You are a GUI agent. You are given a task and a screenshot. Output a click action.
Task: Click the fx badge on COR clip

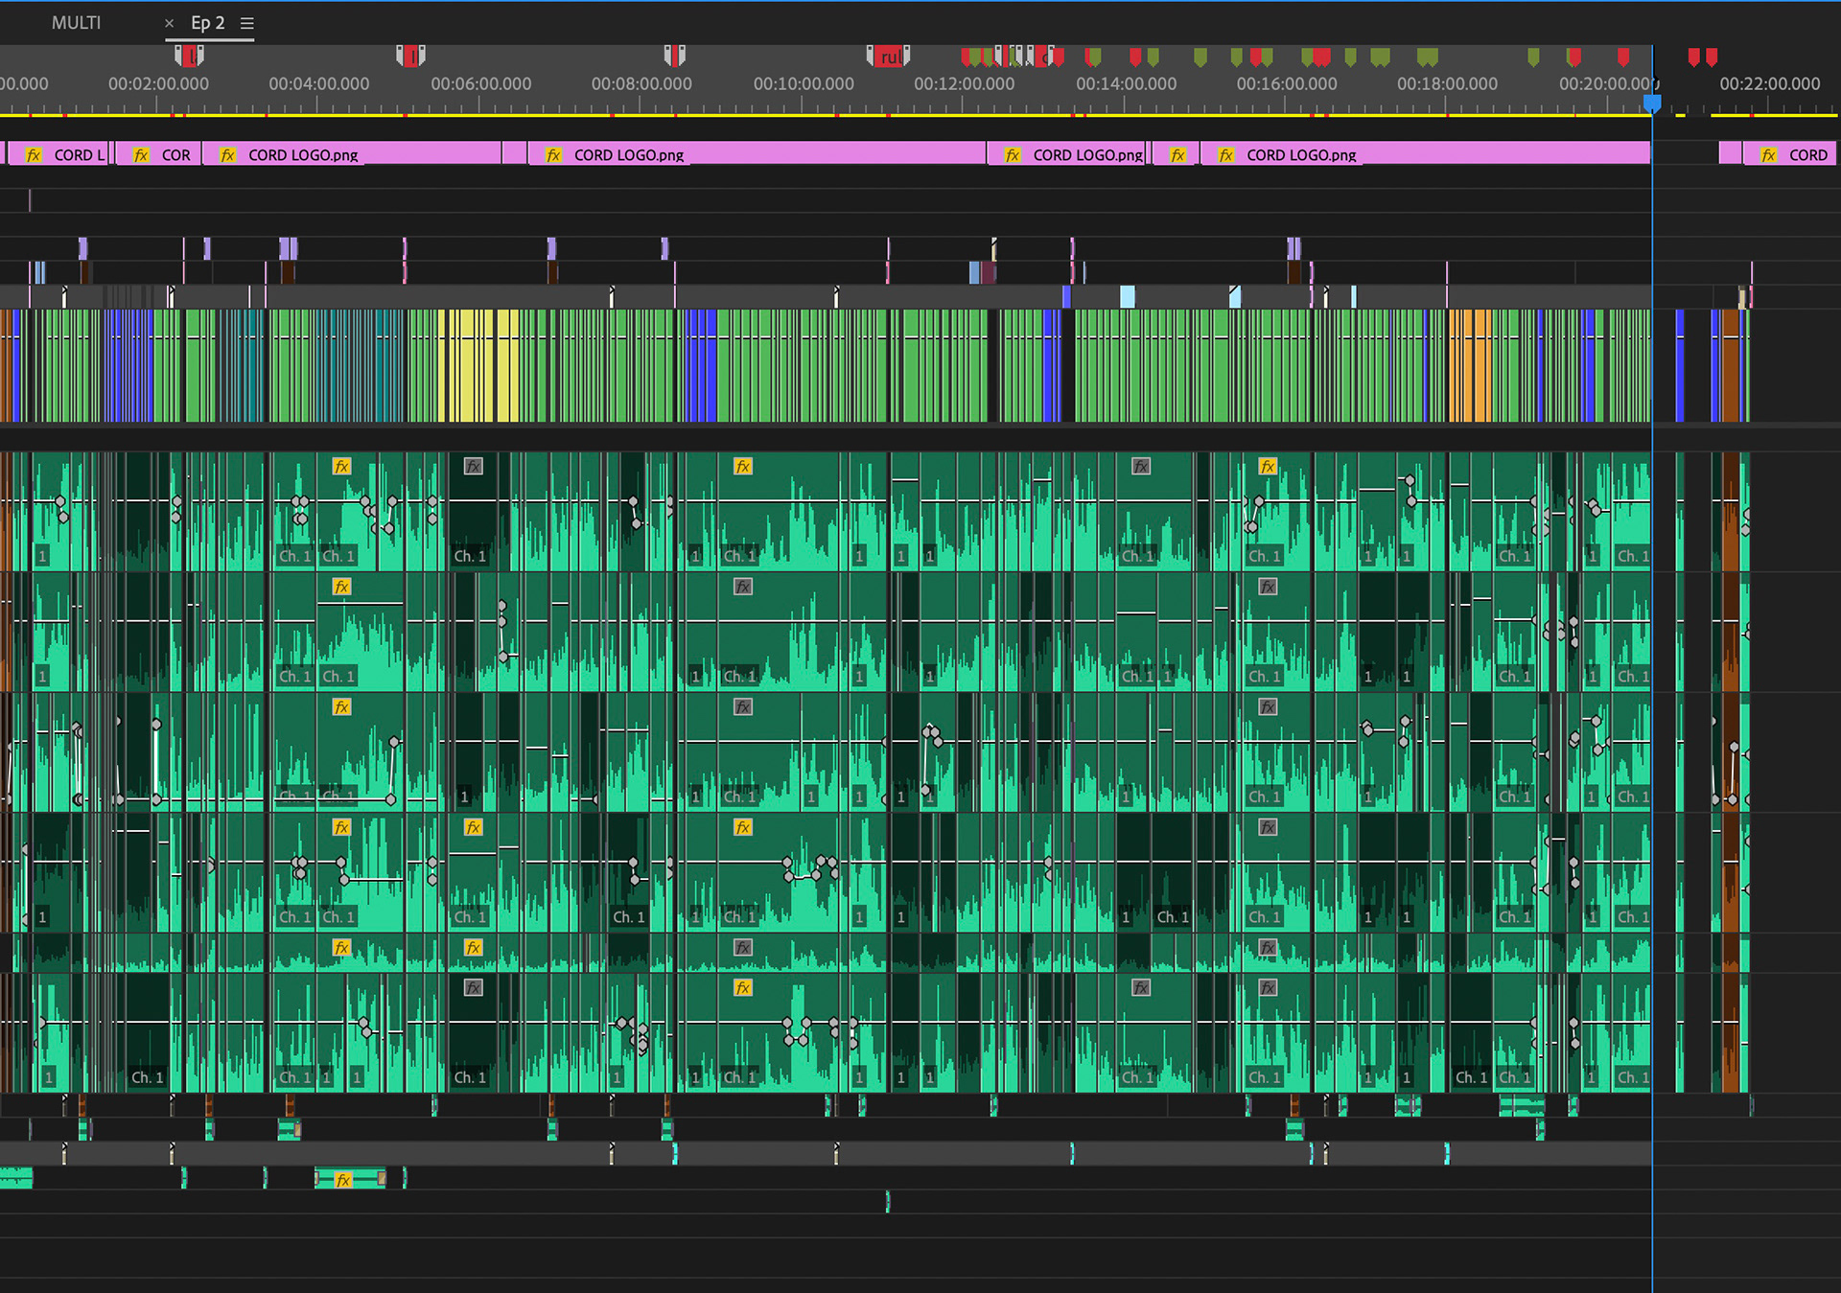click(141, 154)
